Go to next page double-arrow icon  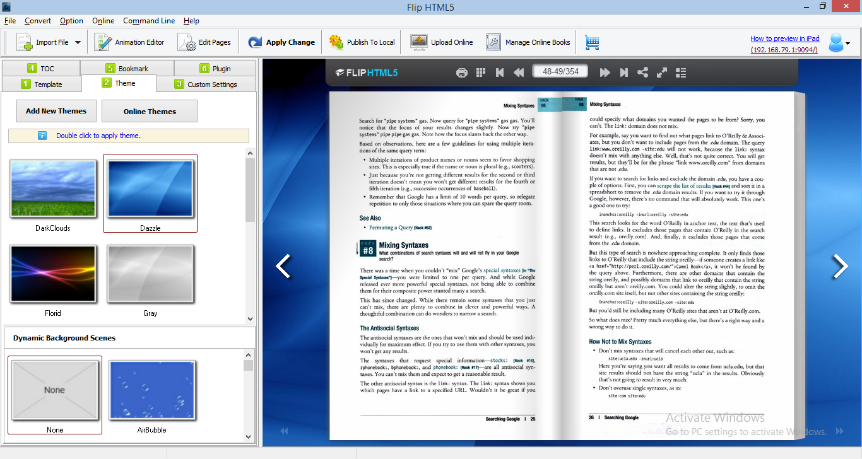(x=605, y=73)
